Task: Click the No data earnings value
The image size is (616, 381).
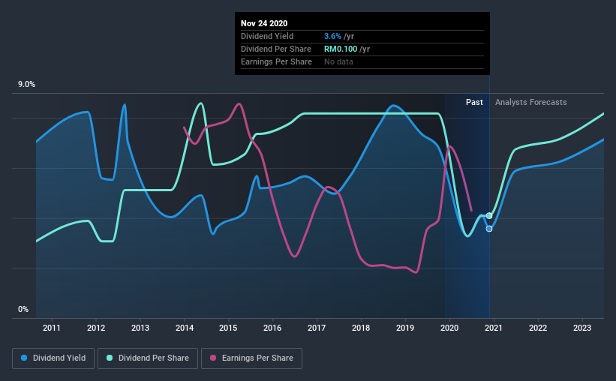Action: pyautogui.click(x=338, y=61)
